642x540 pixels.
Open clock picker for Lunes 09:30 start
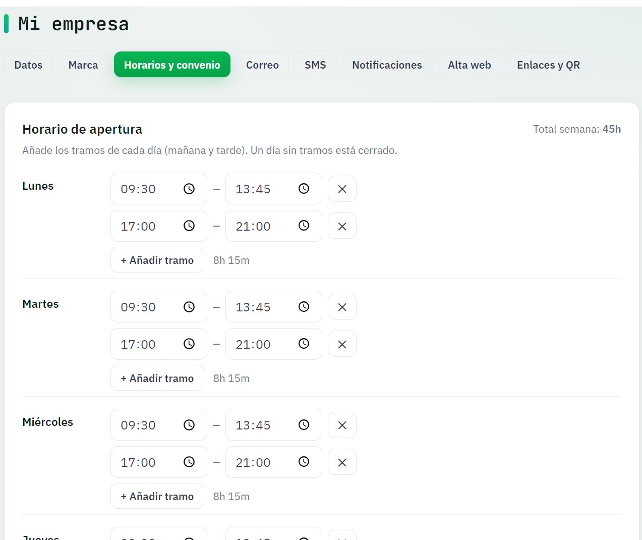189,189
